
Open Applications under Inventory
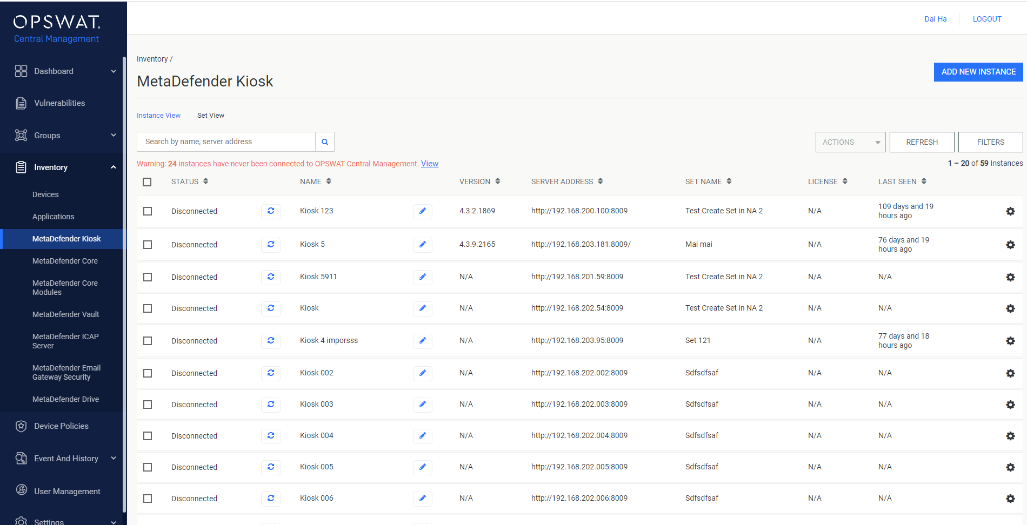(x=53, y=217)
